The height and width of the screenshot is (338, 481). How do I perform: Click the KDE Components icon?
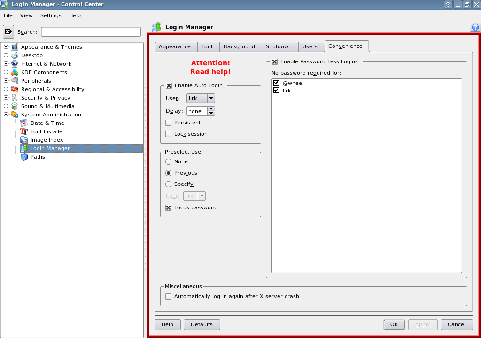coord(15,72)
